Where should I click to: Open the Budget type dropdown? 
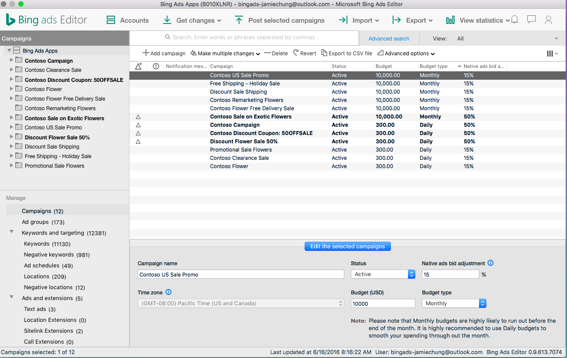pyautogui.click(x=454, y=303)
